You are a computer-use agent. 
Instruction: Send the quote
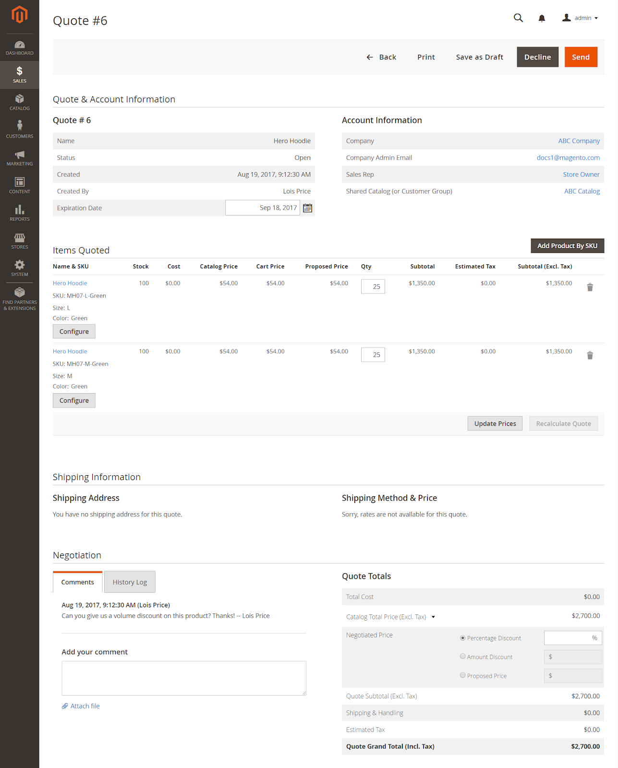pyautogui.click(x=581, y=57)
